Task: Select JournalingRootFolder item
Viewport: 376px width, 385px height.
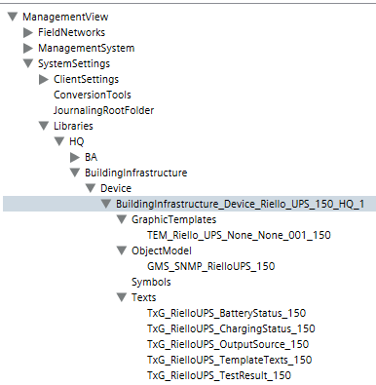Action: point(103,110)
